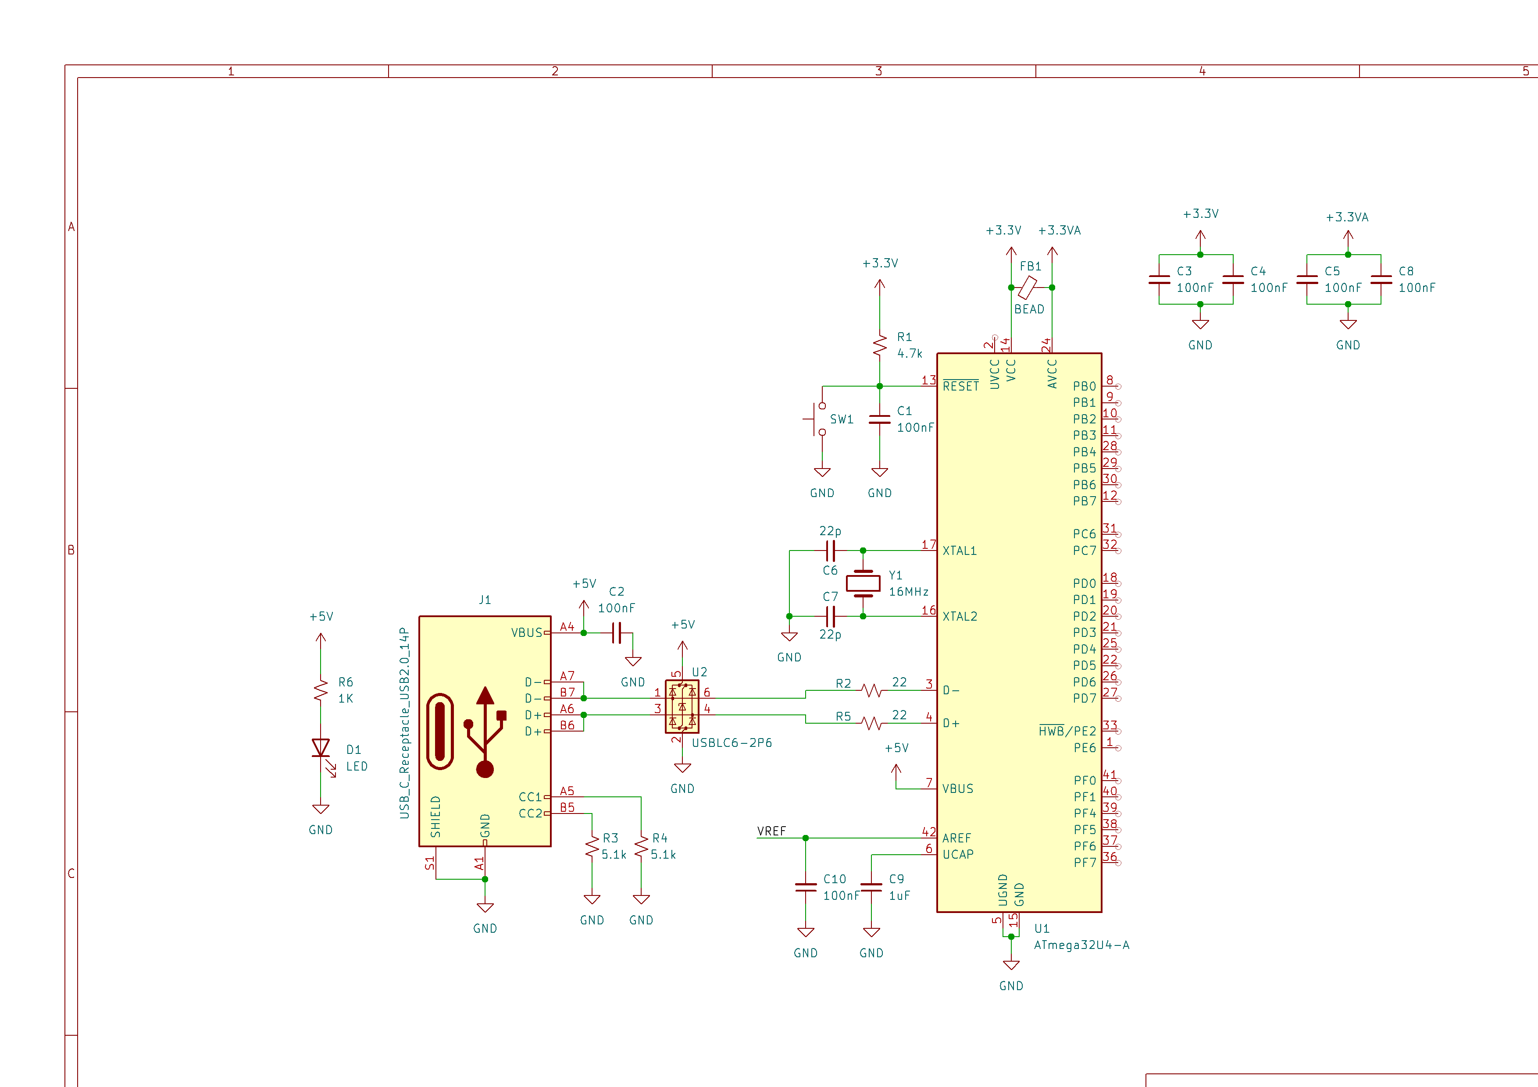This screenshot has width=1538, height=1087.
Task: Select capacitor C10 100nF on AREF
Action: 805,887
